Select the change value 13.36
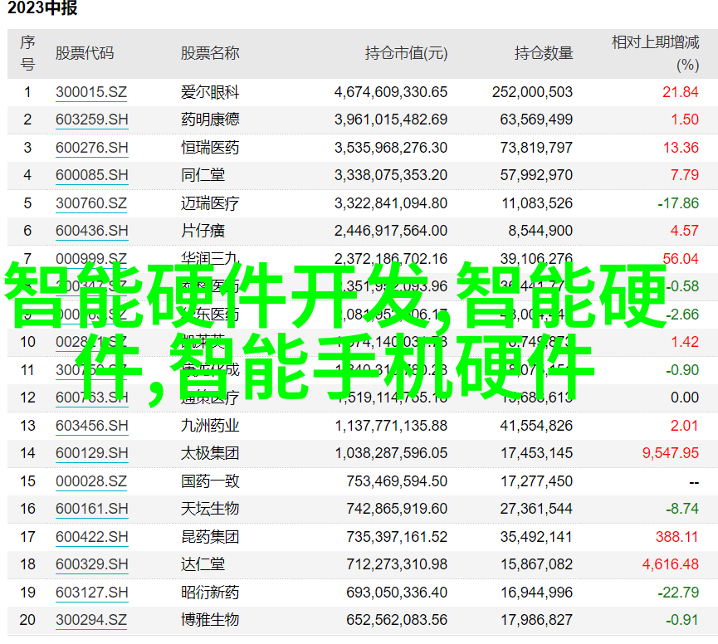This screenshot has height=644, width=718. [681, 148]
